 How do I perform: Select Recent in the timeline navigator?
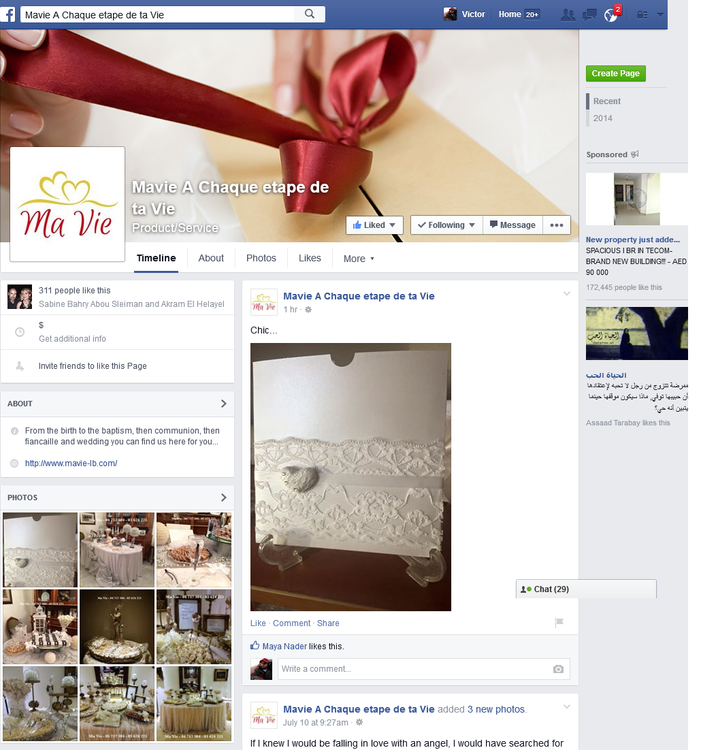(x=607, y=101)
